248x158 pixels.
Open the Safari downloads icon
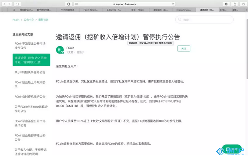(x=226, y=4)
